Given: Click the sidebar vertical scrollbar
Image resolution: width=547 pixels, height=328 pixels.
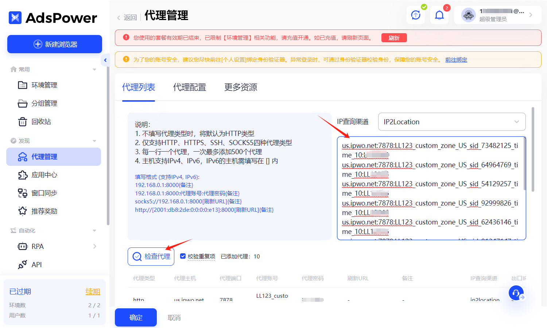Looking at the screenshot, I should click(108, 146).
